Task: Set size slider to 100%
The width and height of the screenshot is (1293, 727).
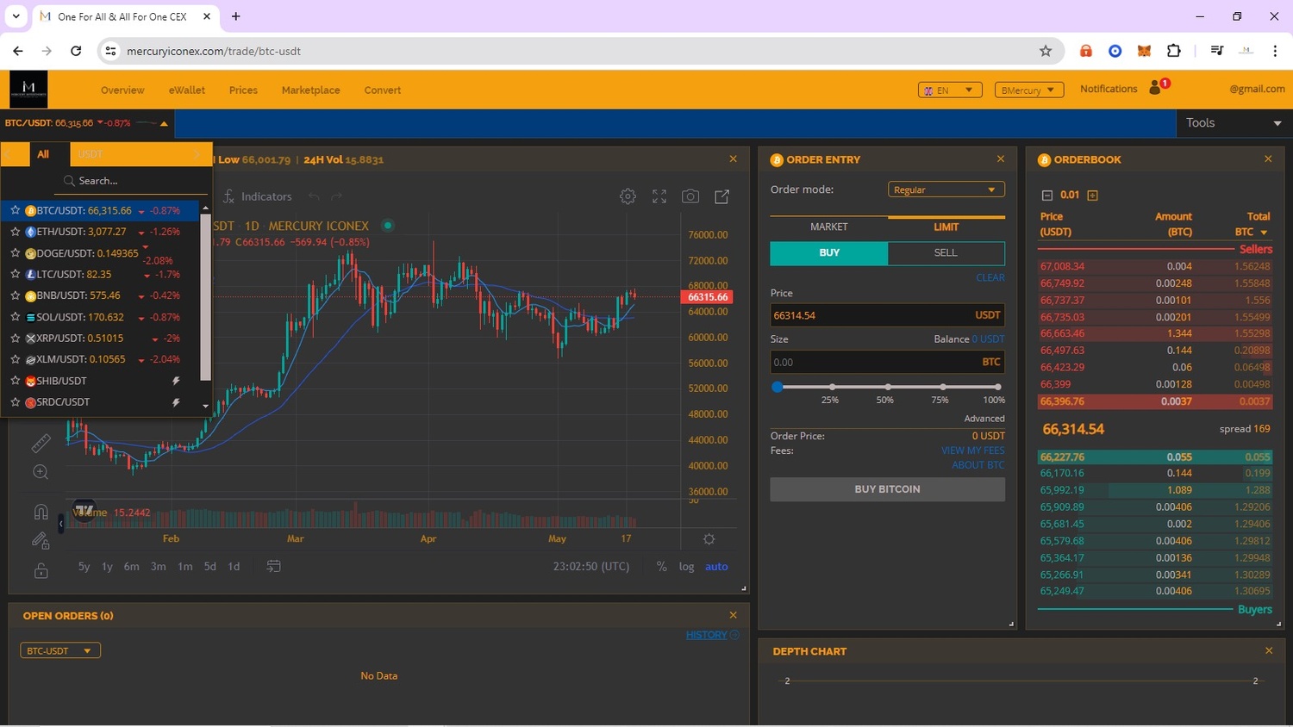Action: click(x=997, y=387)
